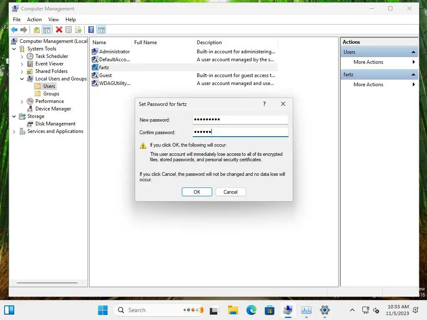Click the red Delete toolbar icon

(59, 30)
